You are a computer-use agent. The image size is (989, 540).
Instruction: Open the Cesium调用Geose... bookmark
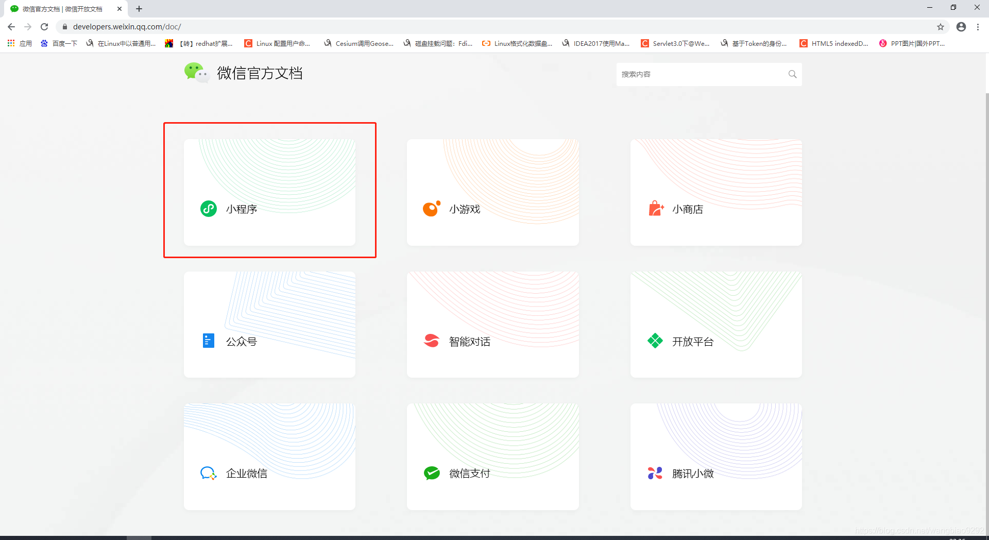[359, 43]
